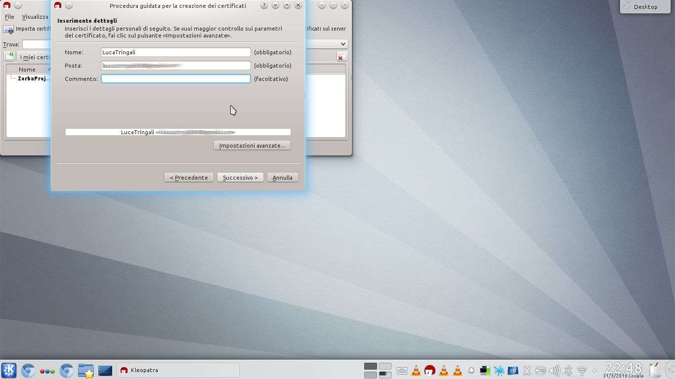
Task: Click the new tab icon in Kleopatra
Action: pyautogui.click(x=9, y=57)
